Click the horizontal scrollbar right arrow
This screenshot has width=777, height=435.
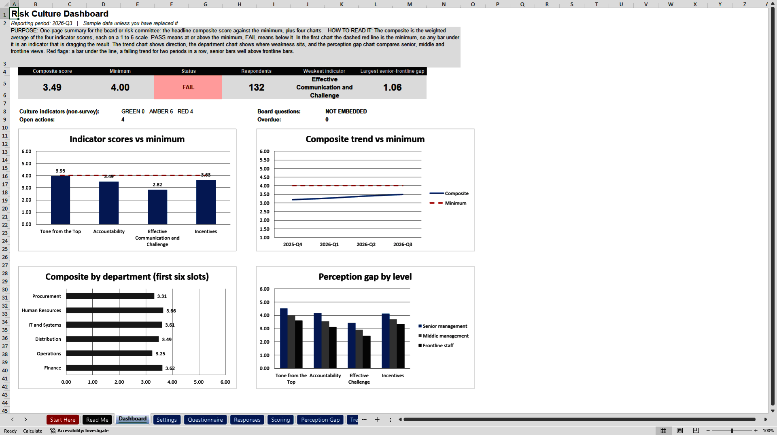click(766, 420)
